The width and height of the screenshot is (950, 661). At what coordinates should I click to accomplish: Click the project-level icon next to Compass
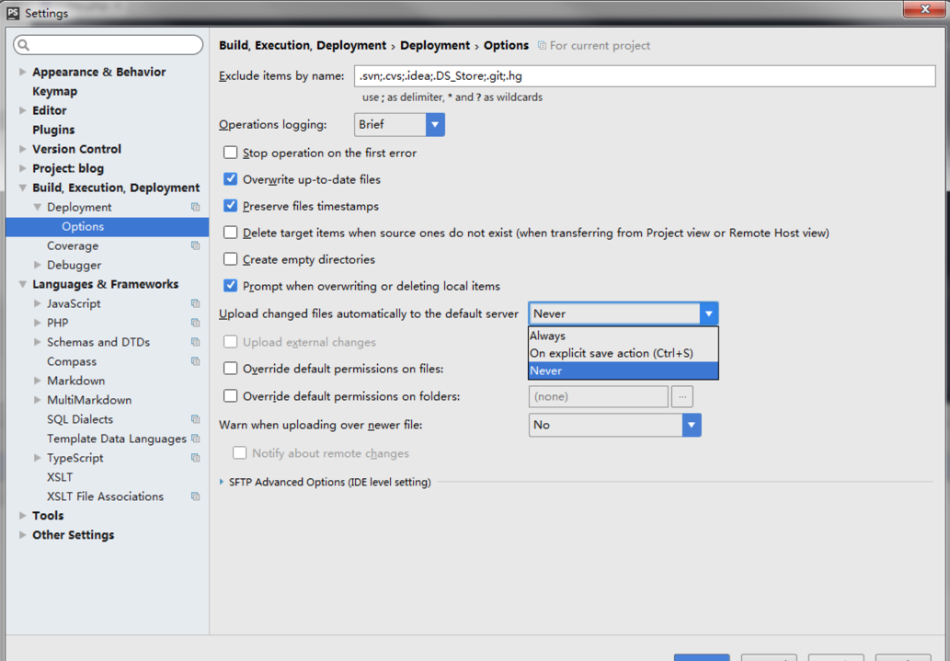[x=196, y=361]
